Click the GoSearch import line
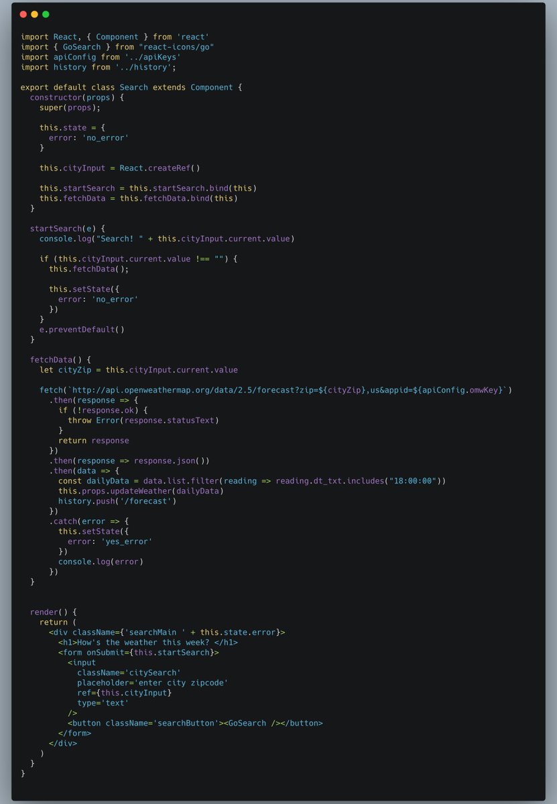 117,46
